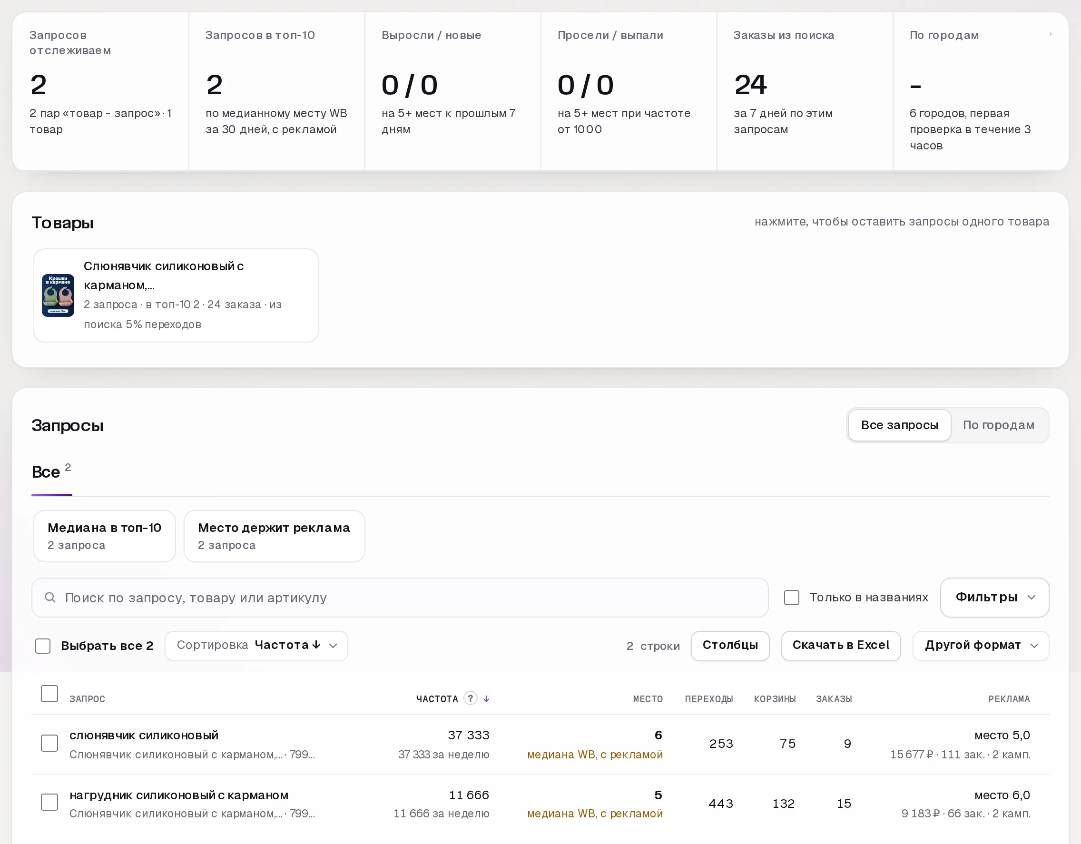
Task: Click the 'КОРЗИНЫ' column header
Action: (x=775, y=699)
